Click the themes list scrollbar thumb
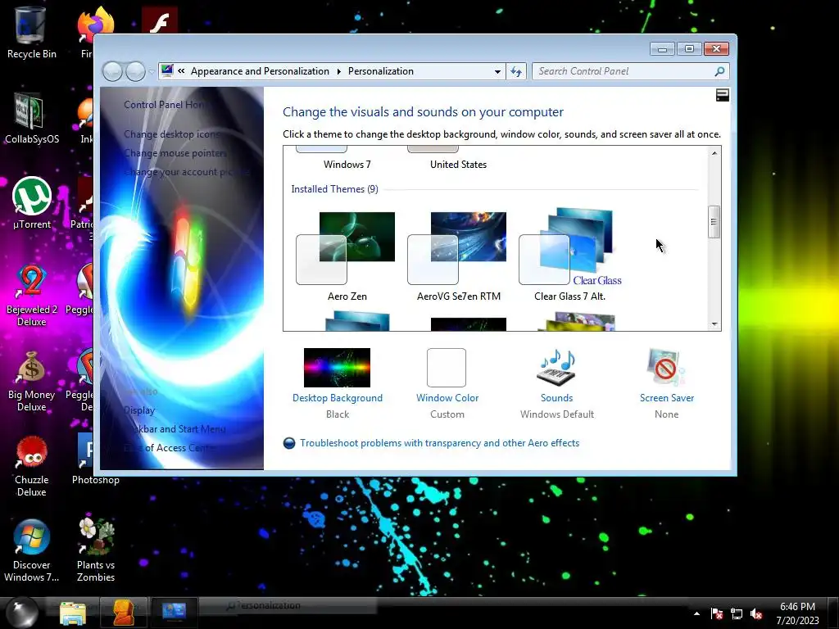 714,222
